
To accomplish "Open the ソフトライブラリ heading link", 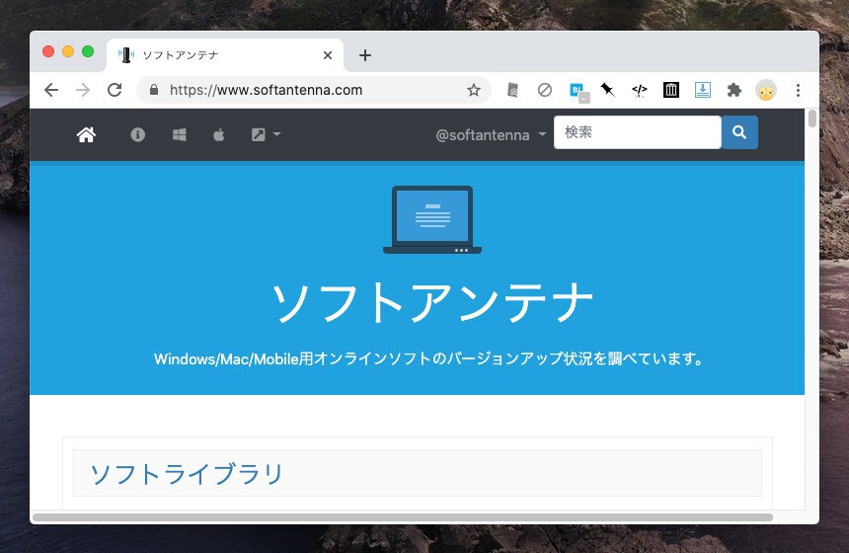I will click(187, 474).
